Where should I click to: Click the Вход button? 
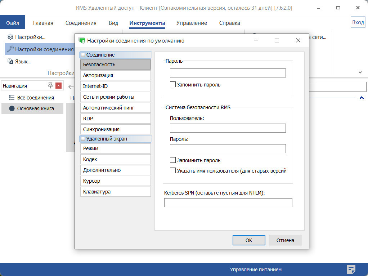[358, 22]
